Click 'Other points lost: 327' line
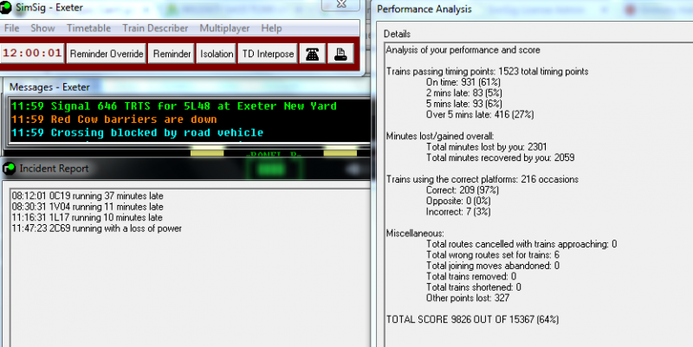This screenshot has width=693, height=347. click(468, 298)
